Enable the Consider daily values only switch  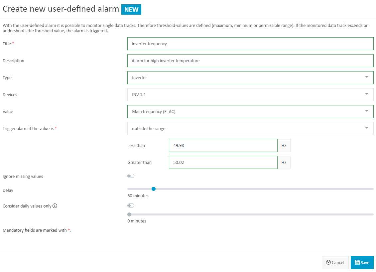pyautogui.click(x=131, y=205)
